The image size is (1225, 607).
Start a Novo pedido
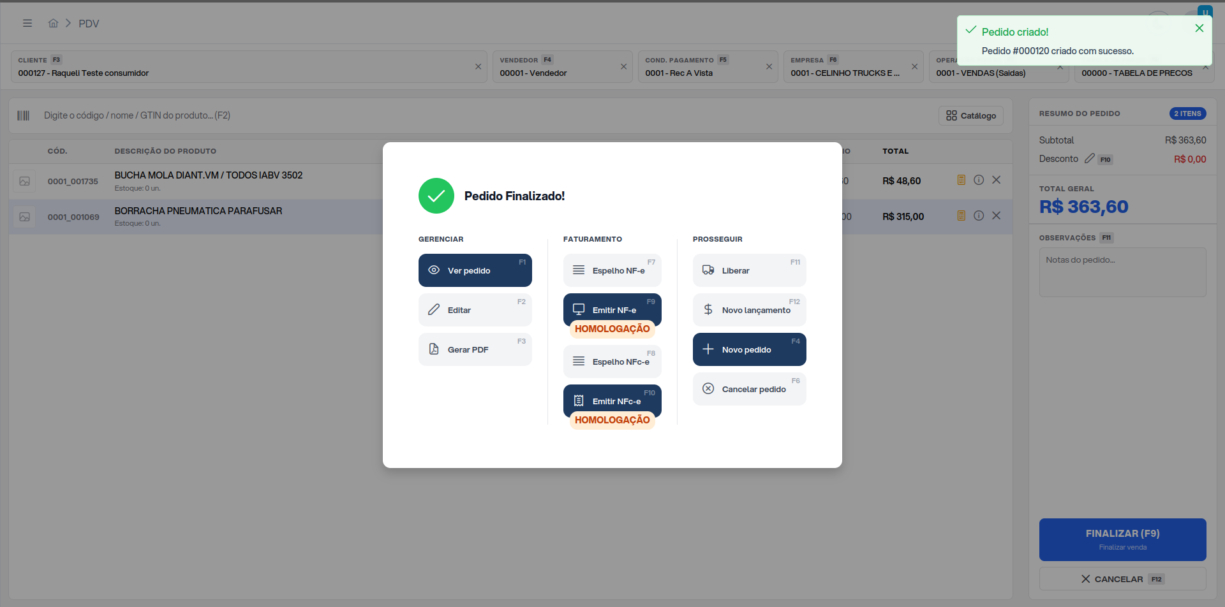tap(750, 349)
